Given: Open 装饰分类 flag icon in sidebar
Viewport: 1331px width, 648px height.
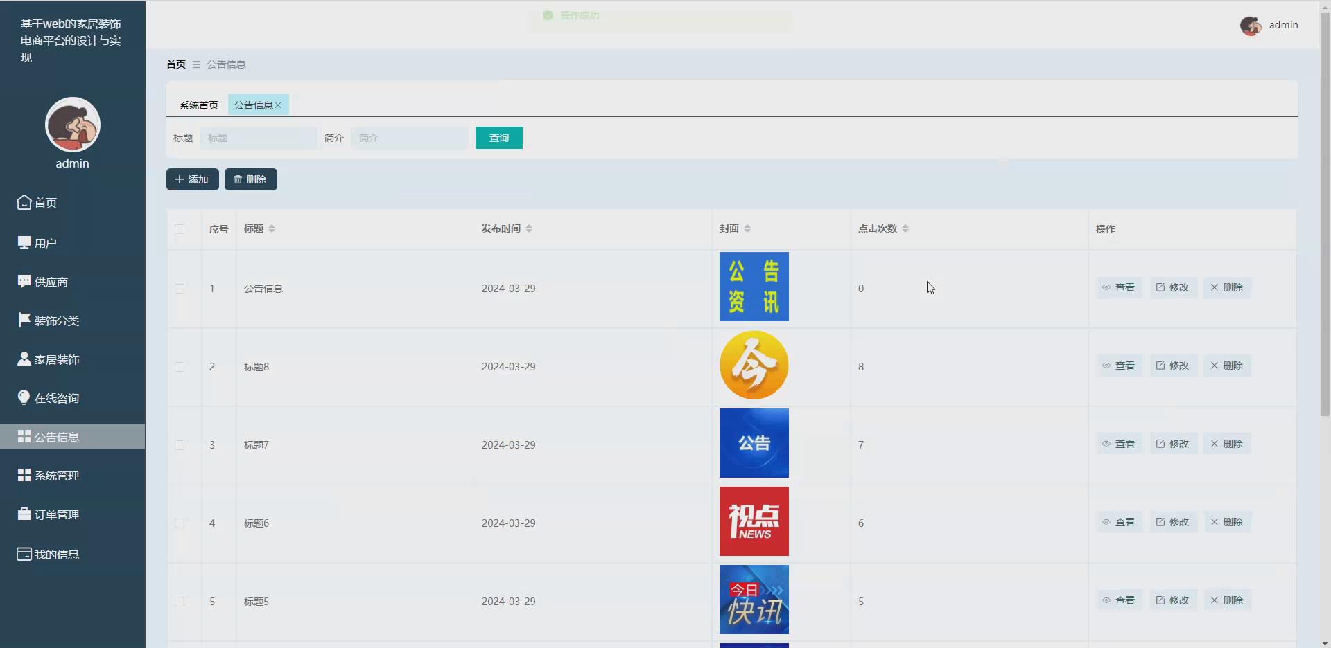Looking at the screenshot, I should tap(24, 320).
